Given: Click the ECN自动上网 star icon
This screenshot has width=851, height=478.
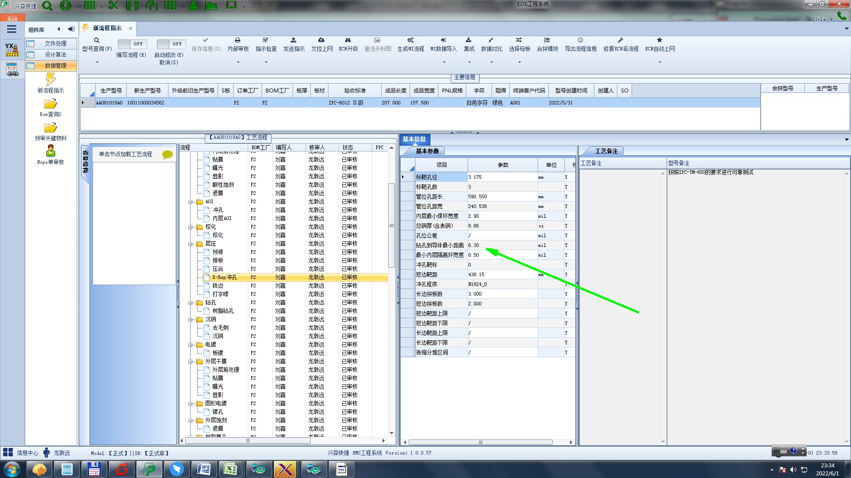Looking at the screenshot, I should (660, 40).
